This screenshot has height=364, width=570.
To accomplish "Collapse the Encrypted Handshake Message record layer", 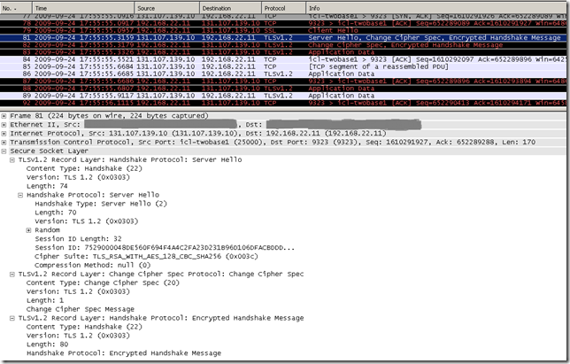I will 12,318.
